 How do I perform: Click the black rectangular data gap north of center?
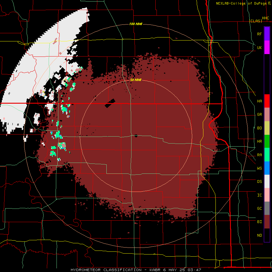click(110, 103)
